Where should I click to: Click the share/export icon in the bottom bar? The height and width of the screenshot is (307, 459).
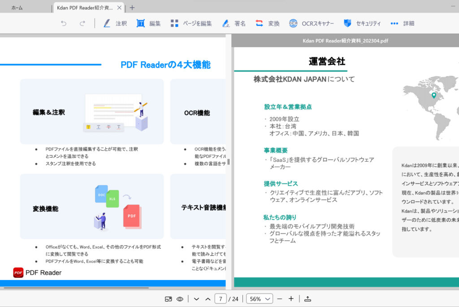(307, 299)
